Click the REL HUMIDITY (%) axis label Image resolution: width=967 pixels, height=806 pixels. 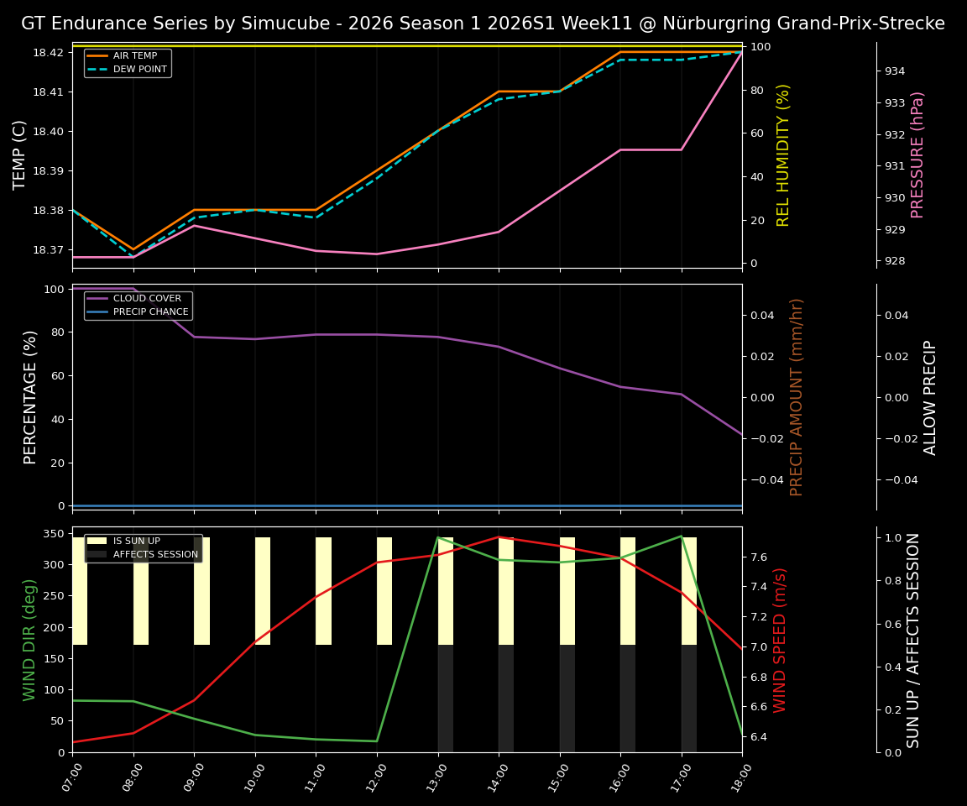point(783,152)
